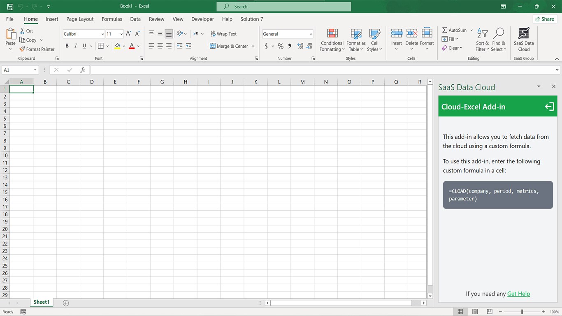Open the Fill dropdown
This screenshot has width=562, height=316.
point(450,39)
